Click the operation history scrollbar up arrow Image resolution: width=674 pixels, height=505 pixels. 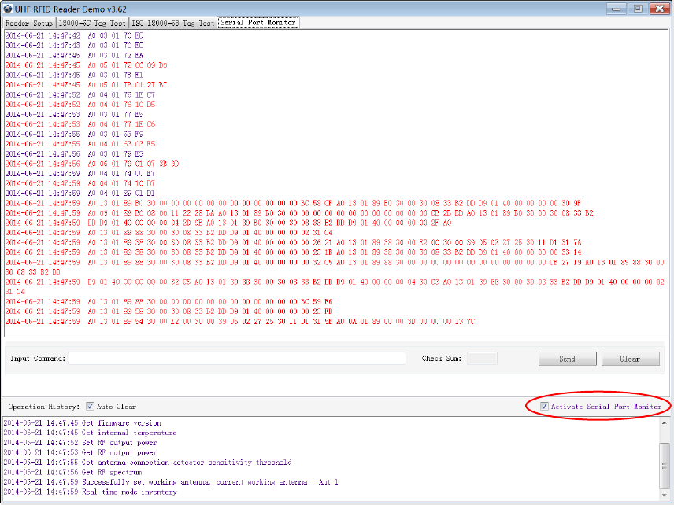coord(665,423)
